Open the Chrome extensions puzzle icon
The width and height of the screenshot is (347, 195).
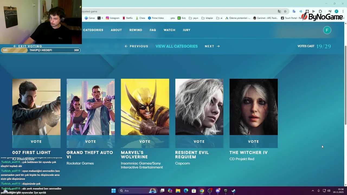click(320, 11)
